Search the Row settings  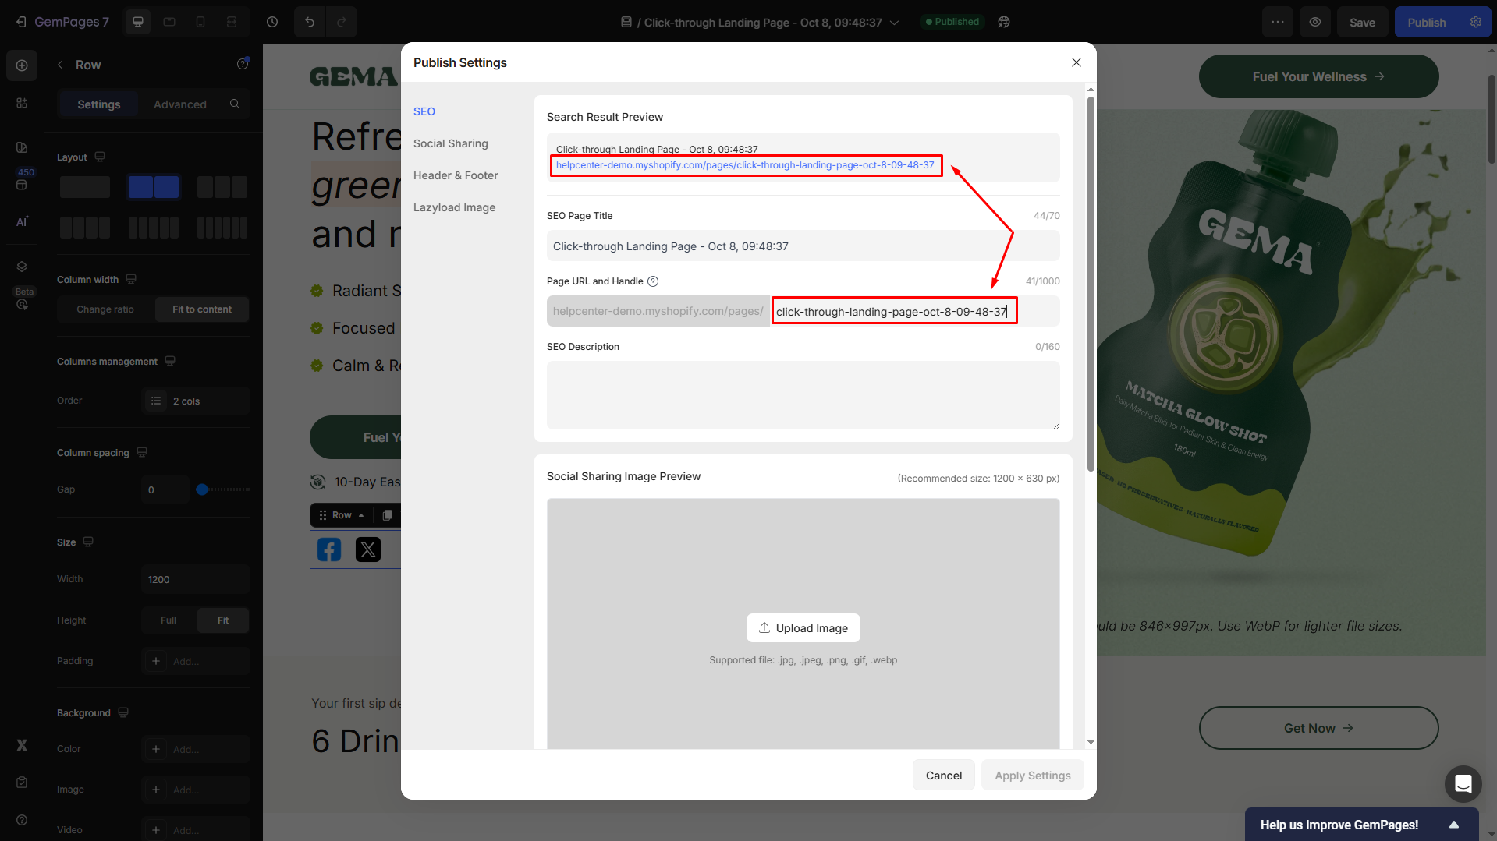(x=235, y=104)
